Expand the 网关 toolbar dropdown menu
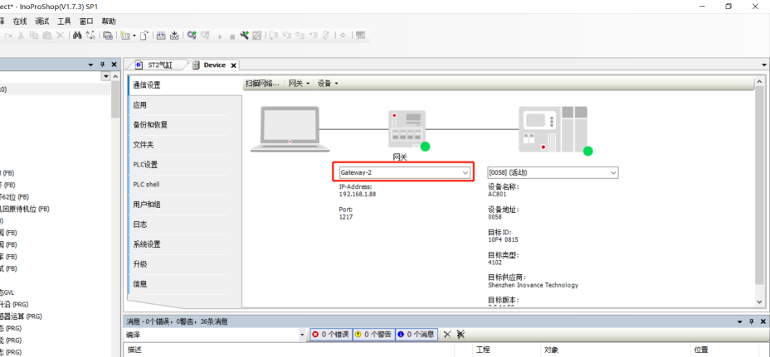 click(299, 84)
